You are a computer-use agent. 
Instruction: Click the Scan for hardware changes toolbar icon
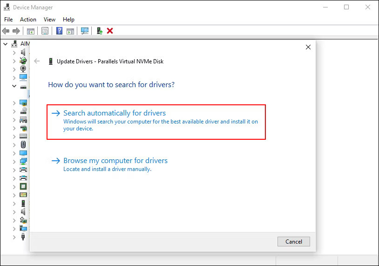[85, 31]
